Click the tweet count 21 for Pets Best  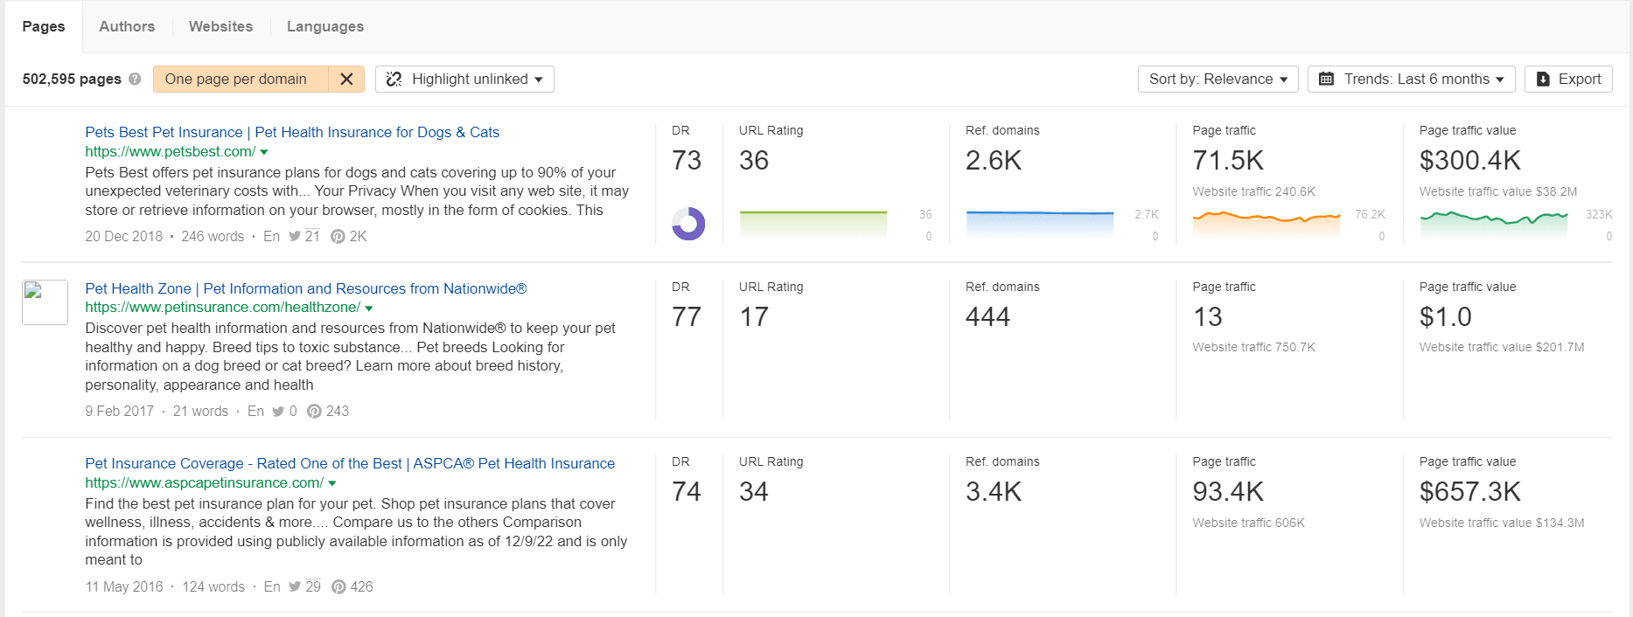(312, 236)
